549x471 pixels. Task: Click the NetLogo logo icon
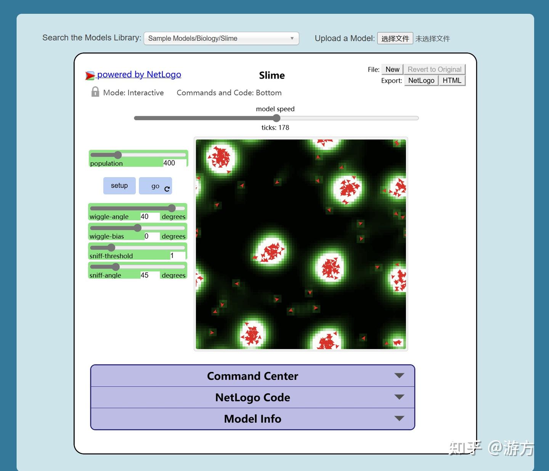pos(90,75)
